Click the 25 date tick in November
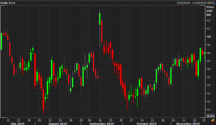The width and height of the screenshot is (216, 125). pos(204,120)
